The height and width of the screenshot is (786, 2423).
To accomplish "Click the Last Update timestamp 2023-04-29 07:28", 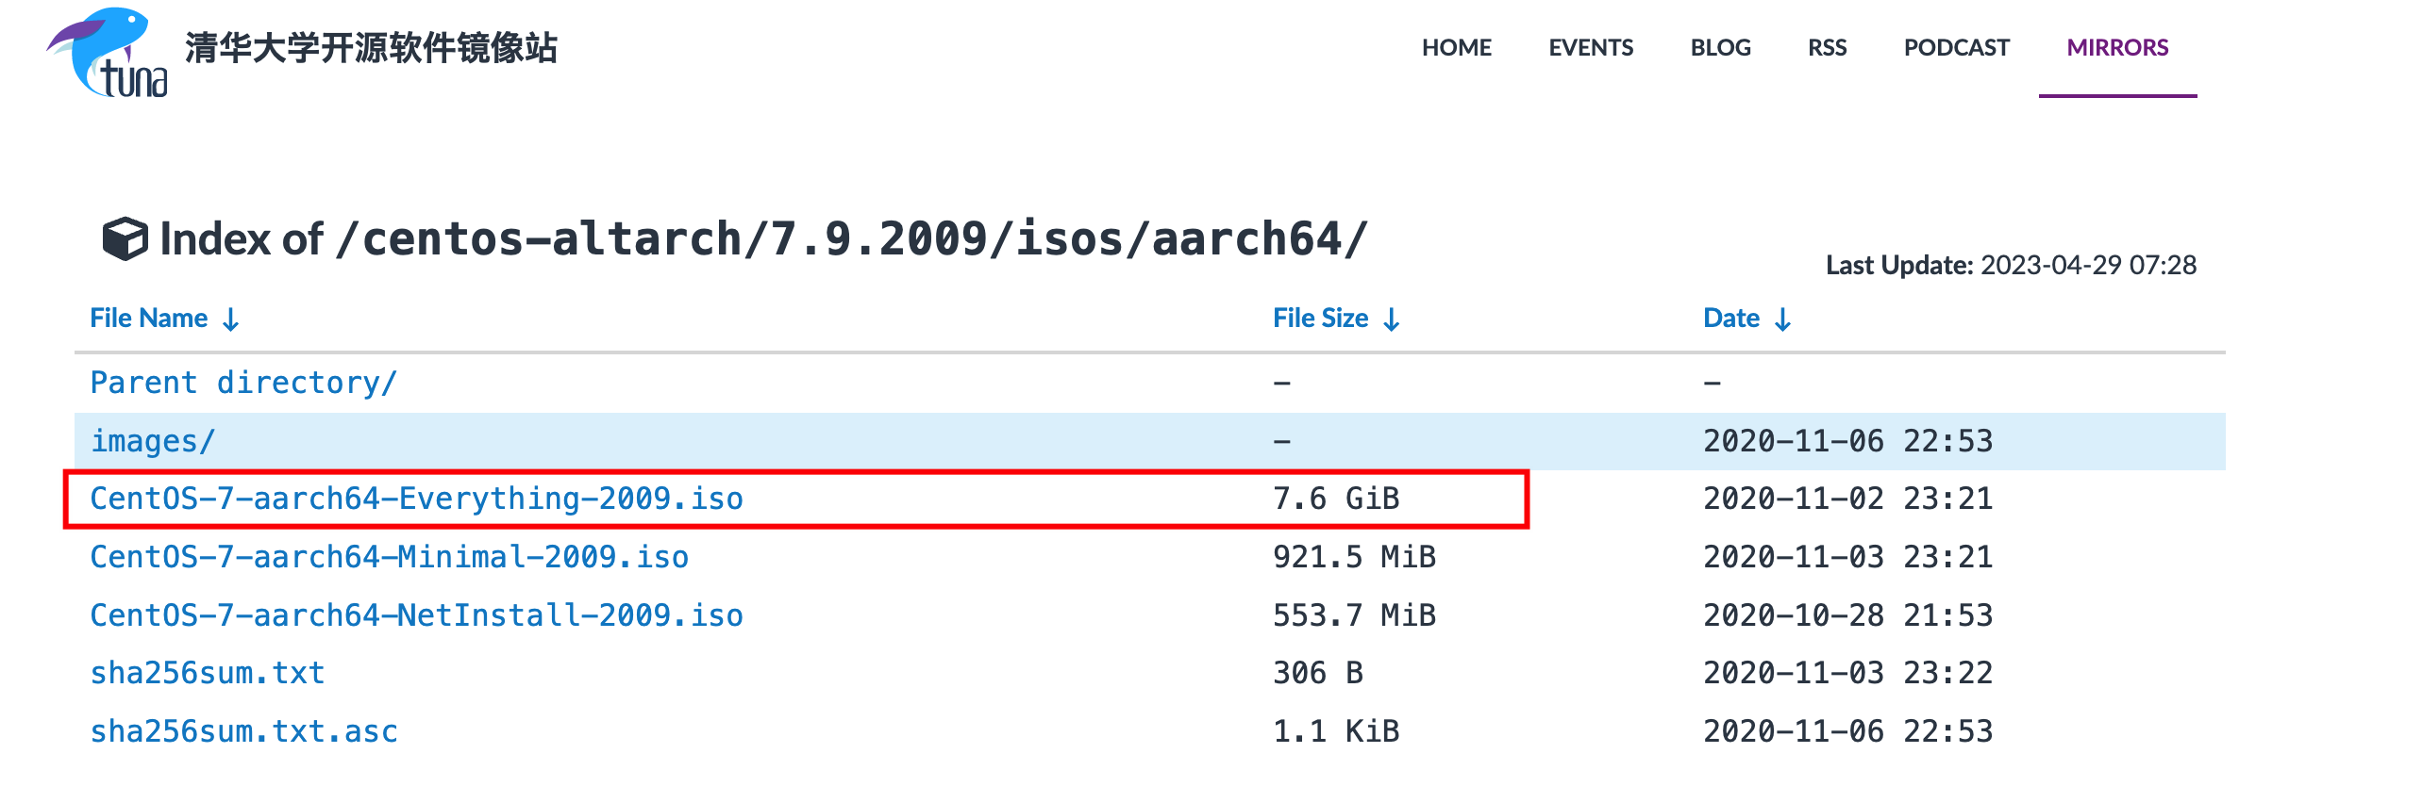I will (2088, 266).
